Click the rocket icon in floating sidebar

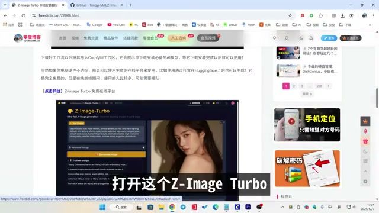[x=365, y=131]
